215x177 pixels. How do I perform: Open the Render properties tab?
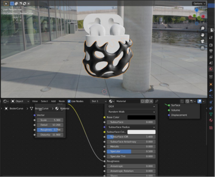coord(211,45)
